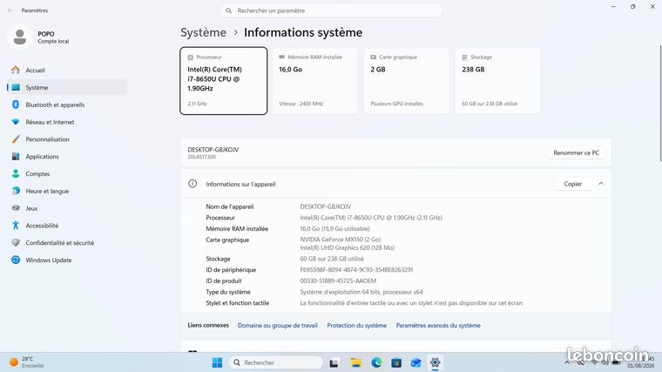Collapse the Informations sur l'appareil section
Screen dimensions: 662x372
coord(601,184)
